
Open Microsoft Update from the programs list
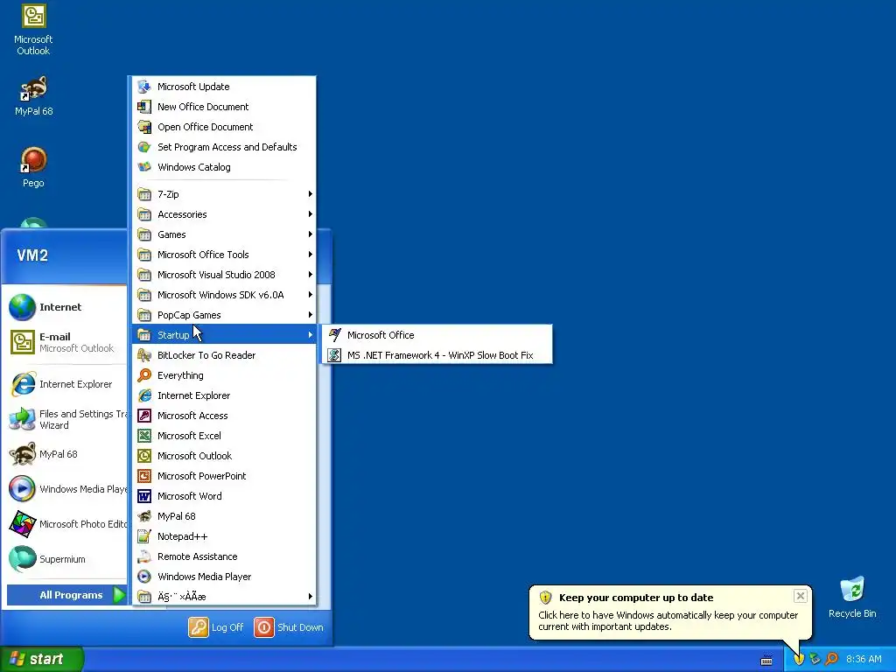click(x=224, y=87)
